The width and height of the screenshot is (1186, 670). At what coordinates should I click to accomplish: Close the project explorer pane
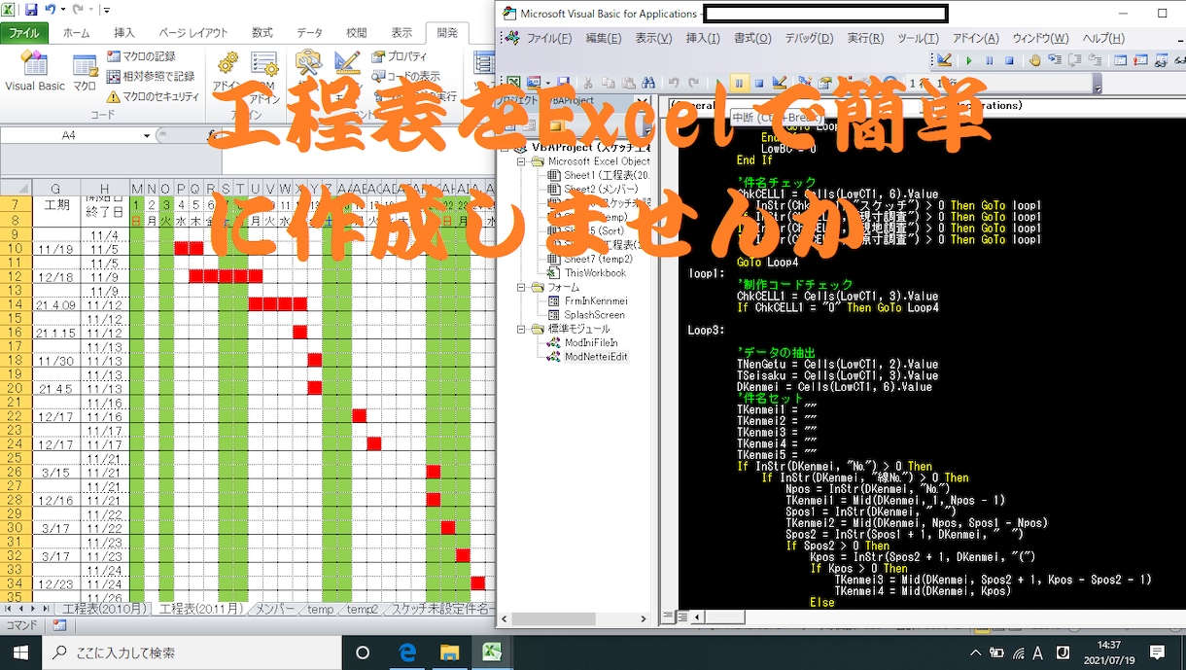click(x=642, y=101)
